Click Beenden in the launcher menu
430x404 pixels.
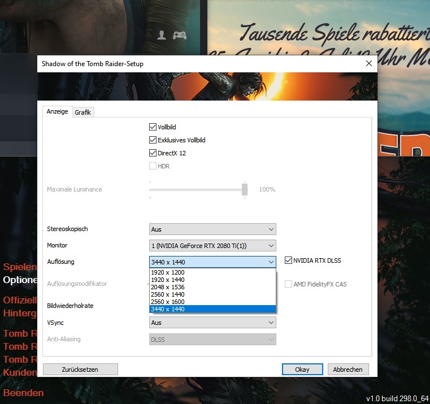(23, 393)
